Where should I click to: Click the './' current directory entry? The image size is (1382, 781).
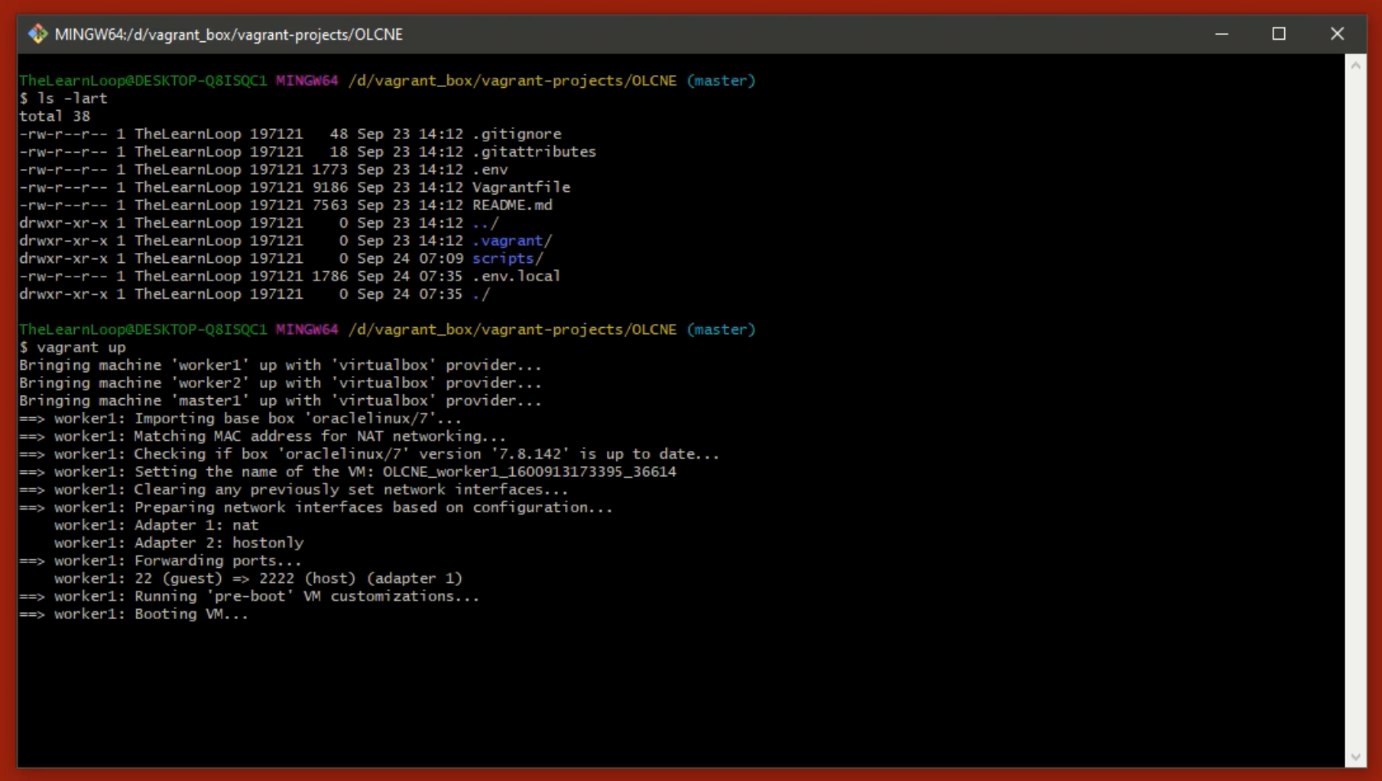481,293
